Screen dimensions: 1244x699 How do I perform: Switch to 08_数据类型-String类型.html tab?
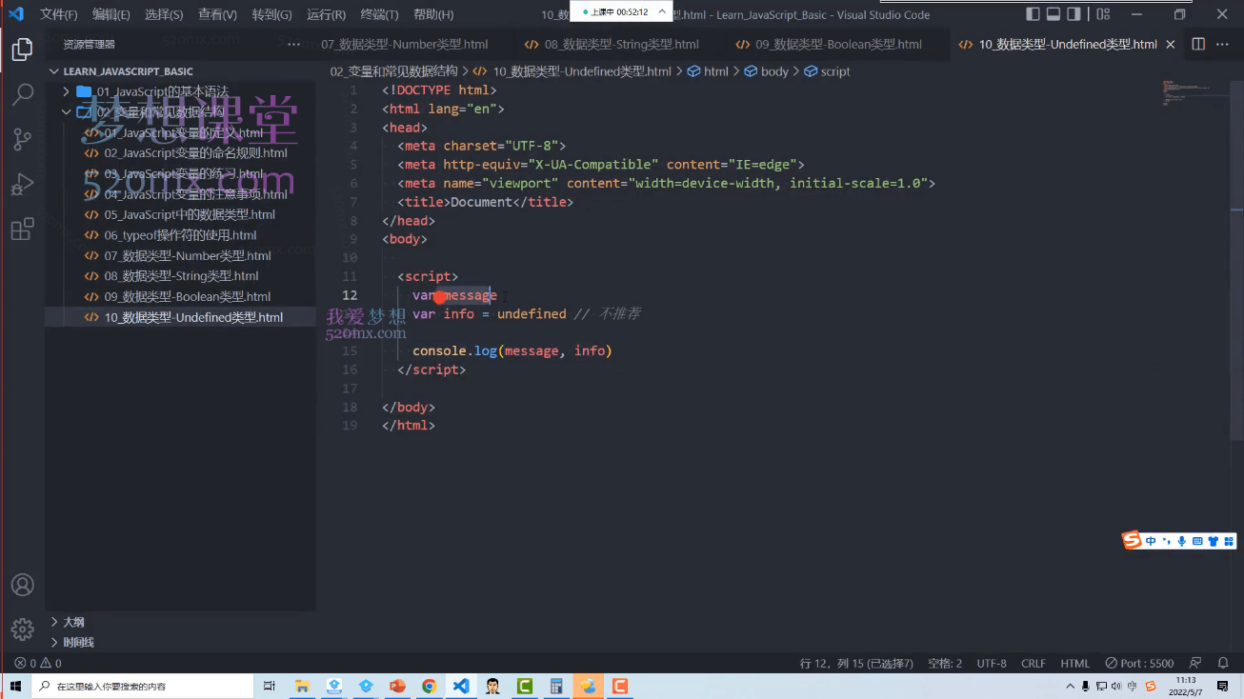pos(611,45)
